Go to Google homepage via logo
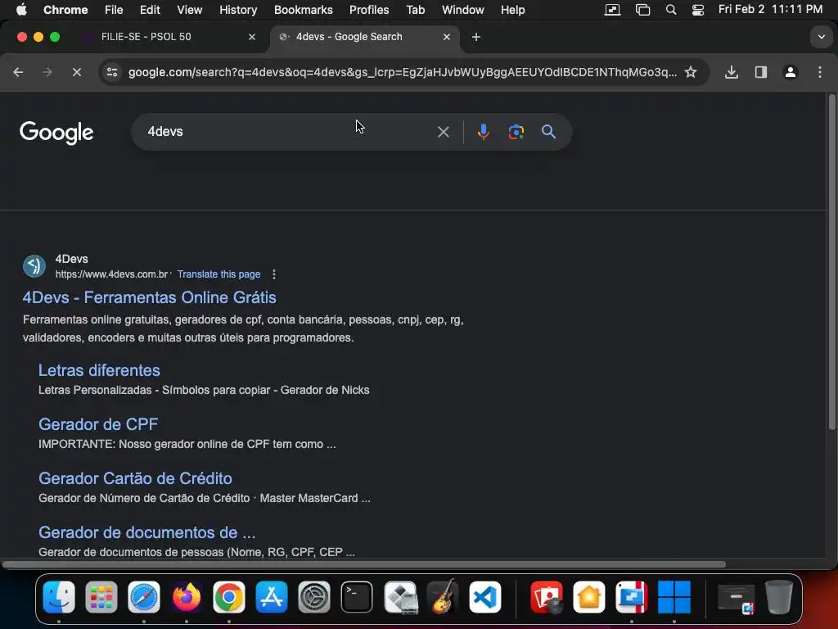Screen dimensions: 838x629 pyautogui.click(x=56, y=133)
